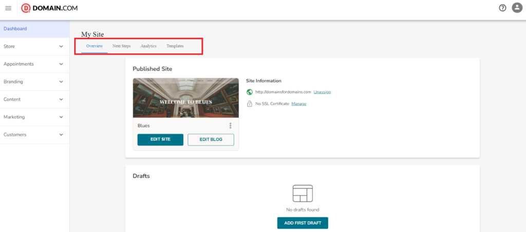Click the No SSL Certificate text
This screenshot has height=232, width=526.
coord(272,104)
